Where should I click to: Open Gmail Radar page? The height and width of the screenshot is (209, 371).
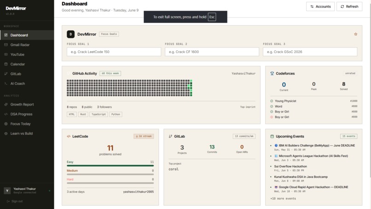click(27, 45)
